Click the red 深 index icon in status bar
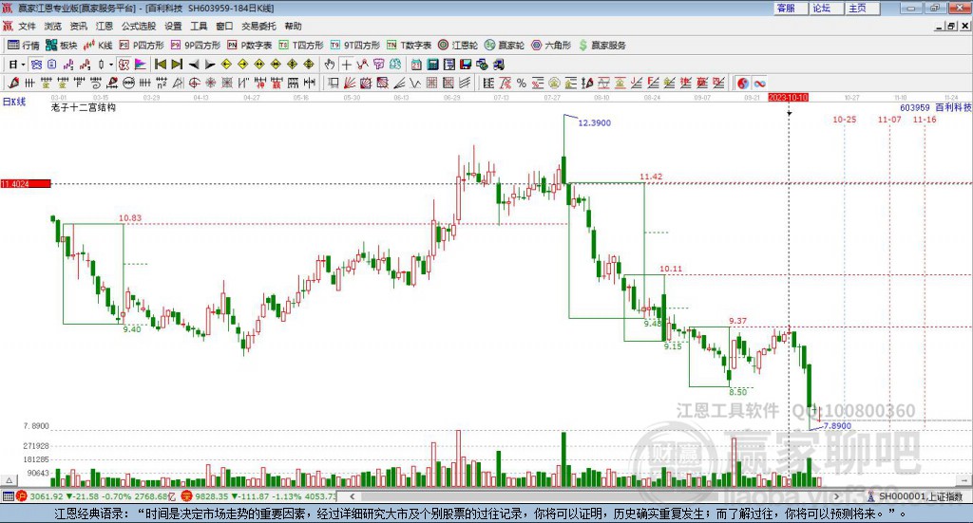The width and height of the screenshot is (973, 523). pyautogui.click(x=187, y=496)
